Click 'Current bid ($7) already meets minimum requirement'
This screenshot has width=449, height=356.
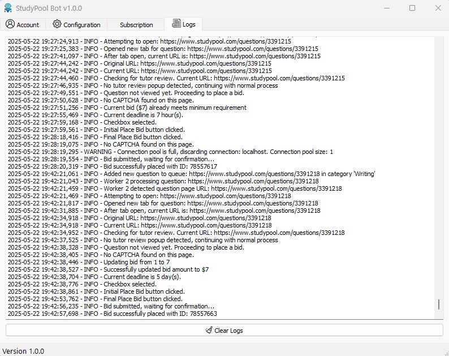(127, 108)
